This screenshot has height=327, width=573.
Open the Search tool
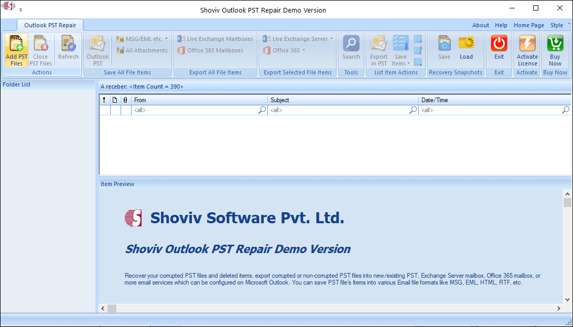(351, 48)
